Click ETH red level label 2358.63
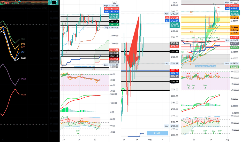 tap(174, 46)
